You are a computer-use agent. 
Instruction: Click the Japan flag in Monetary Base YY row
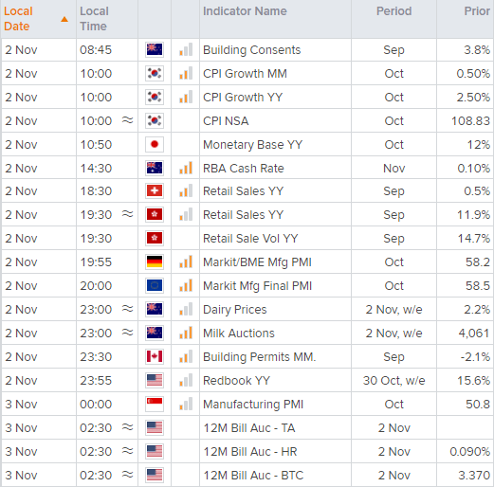click(x=155, y=144)
